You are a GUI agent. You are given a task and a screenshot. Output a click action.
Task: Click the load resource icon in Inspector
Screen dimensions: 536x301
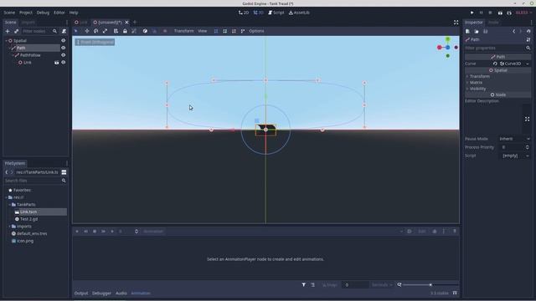(477, 32)
